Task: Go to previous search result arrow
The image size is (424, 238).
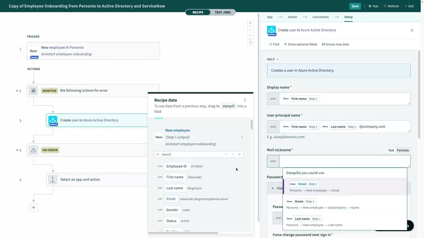Action: click(x=226, y=154)
